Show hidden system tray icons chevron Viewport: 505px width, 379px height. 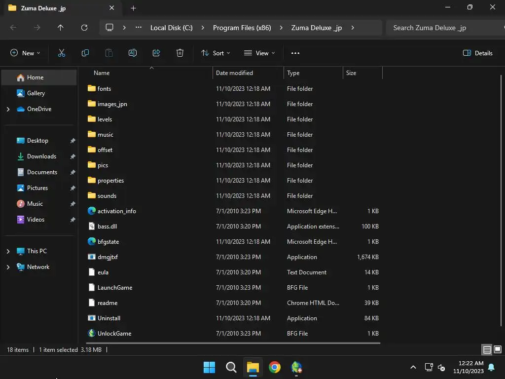tap(413, 367)
